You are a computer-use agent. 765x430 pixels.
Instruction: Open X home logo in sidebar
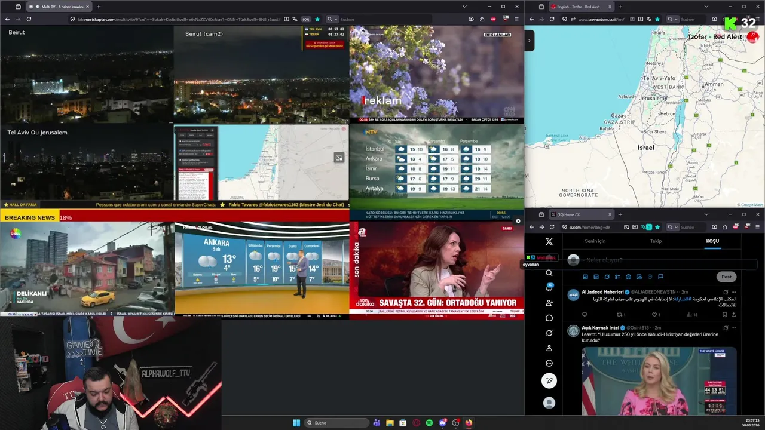point(549,242)
